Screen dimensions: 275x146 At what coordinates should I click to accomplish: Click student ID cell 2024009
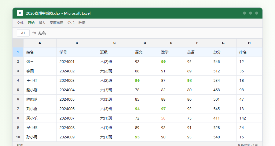[x=77, y=137]
